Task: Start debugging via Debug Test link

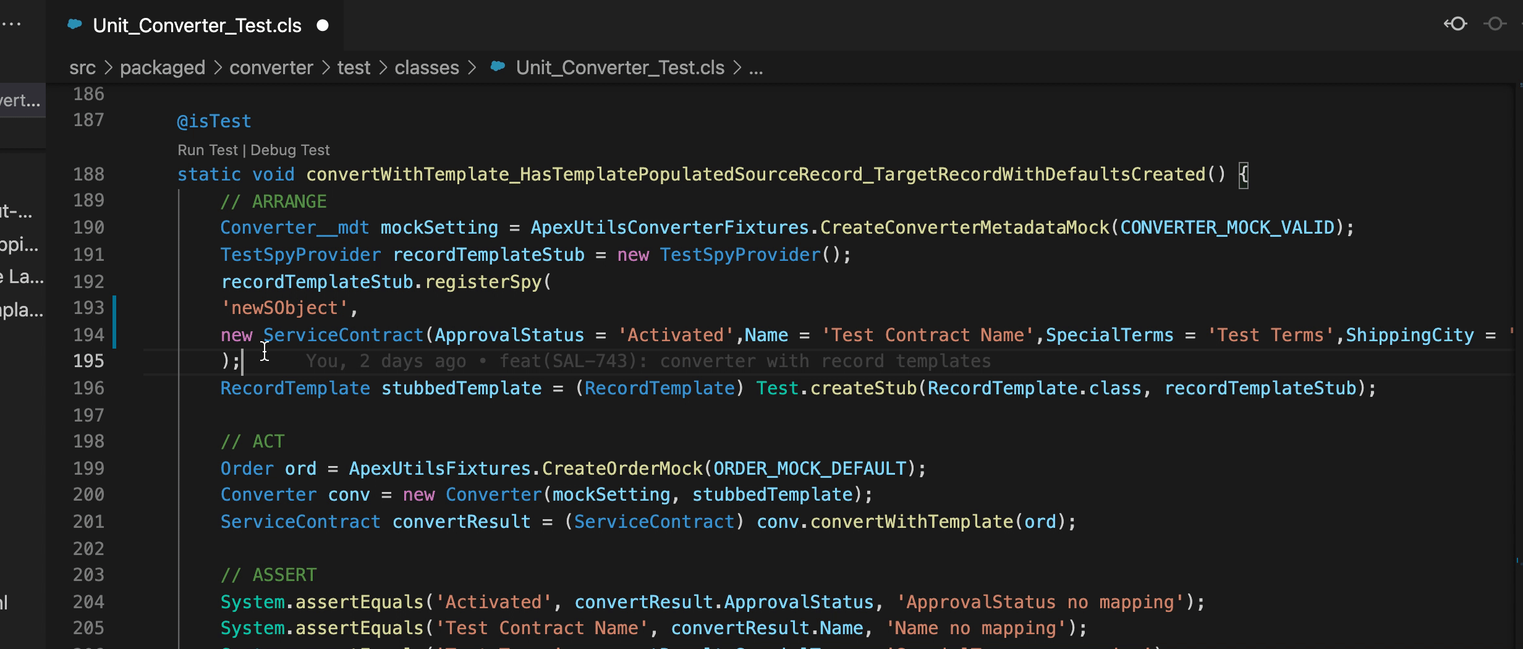Action: 290,150
